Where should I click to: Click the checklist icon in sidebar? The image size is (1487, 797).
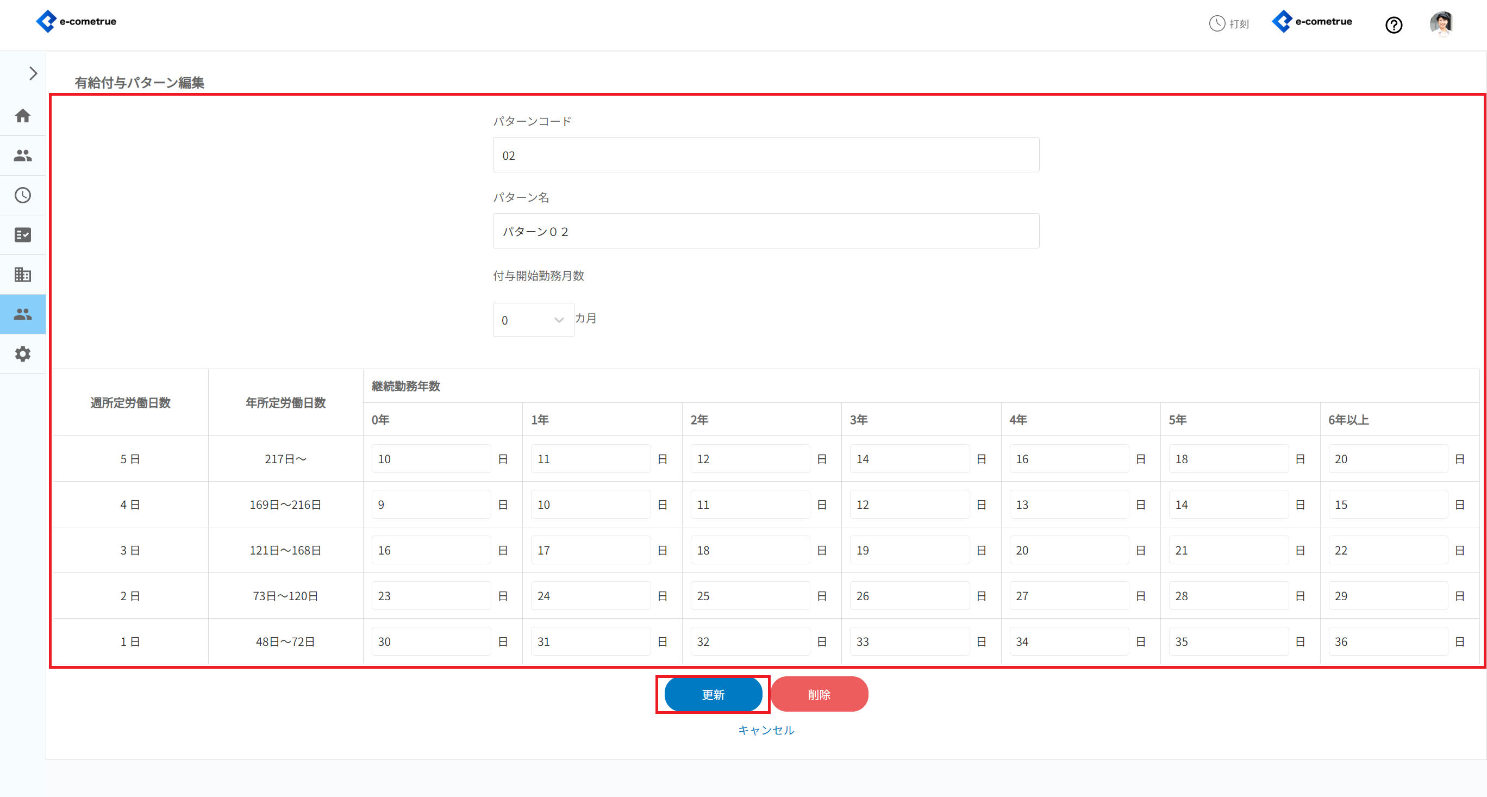point(22,235)
